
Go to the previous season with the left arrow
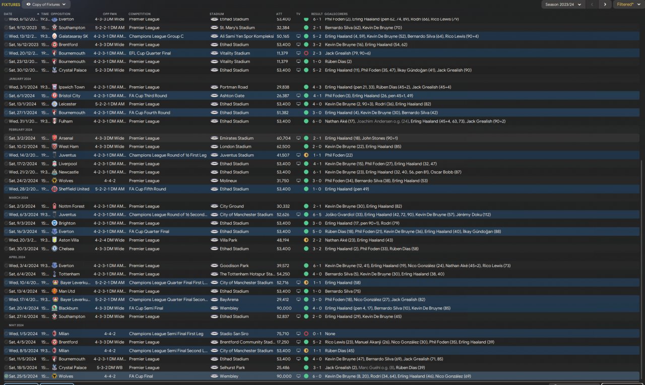593,5
